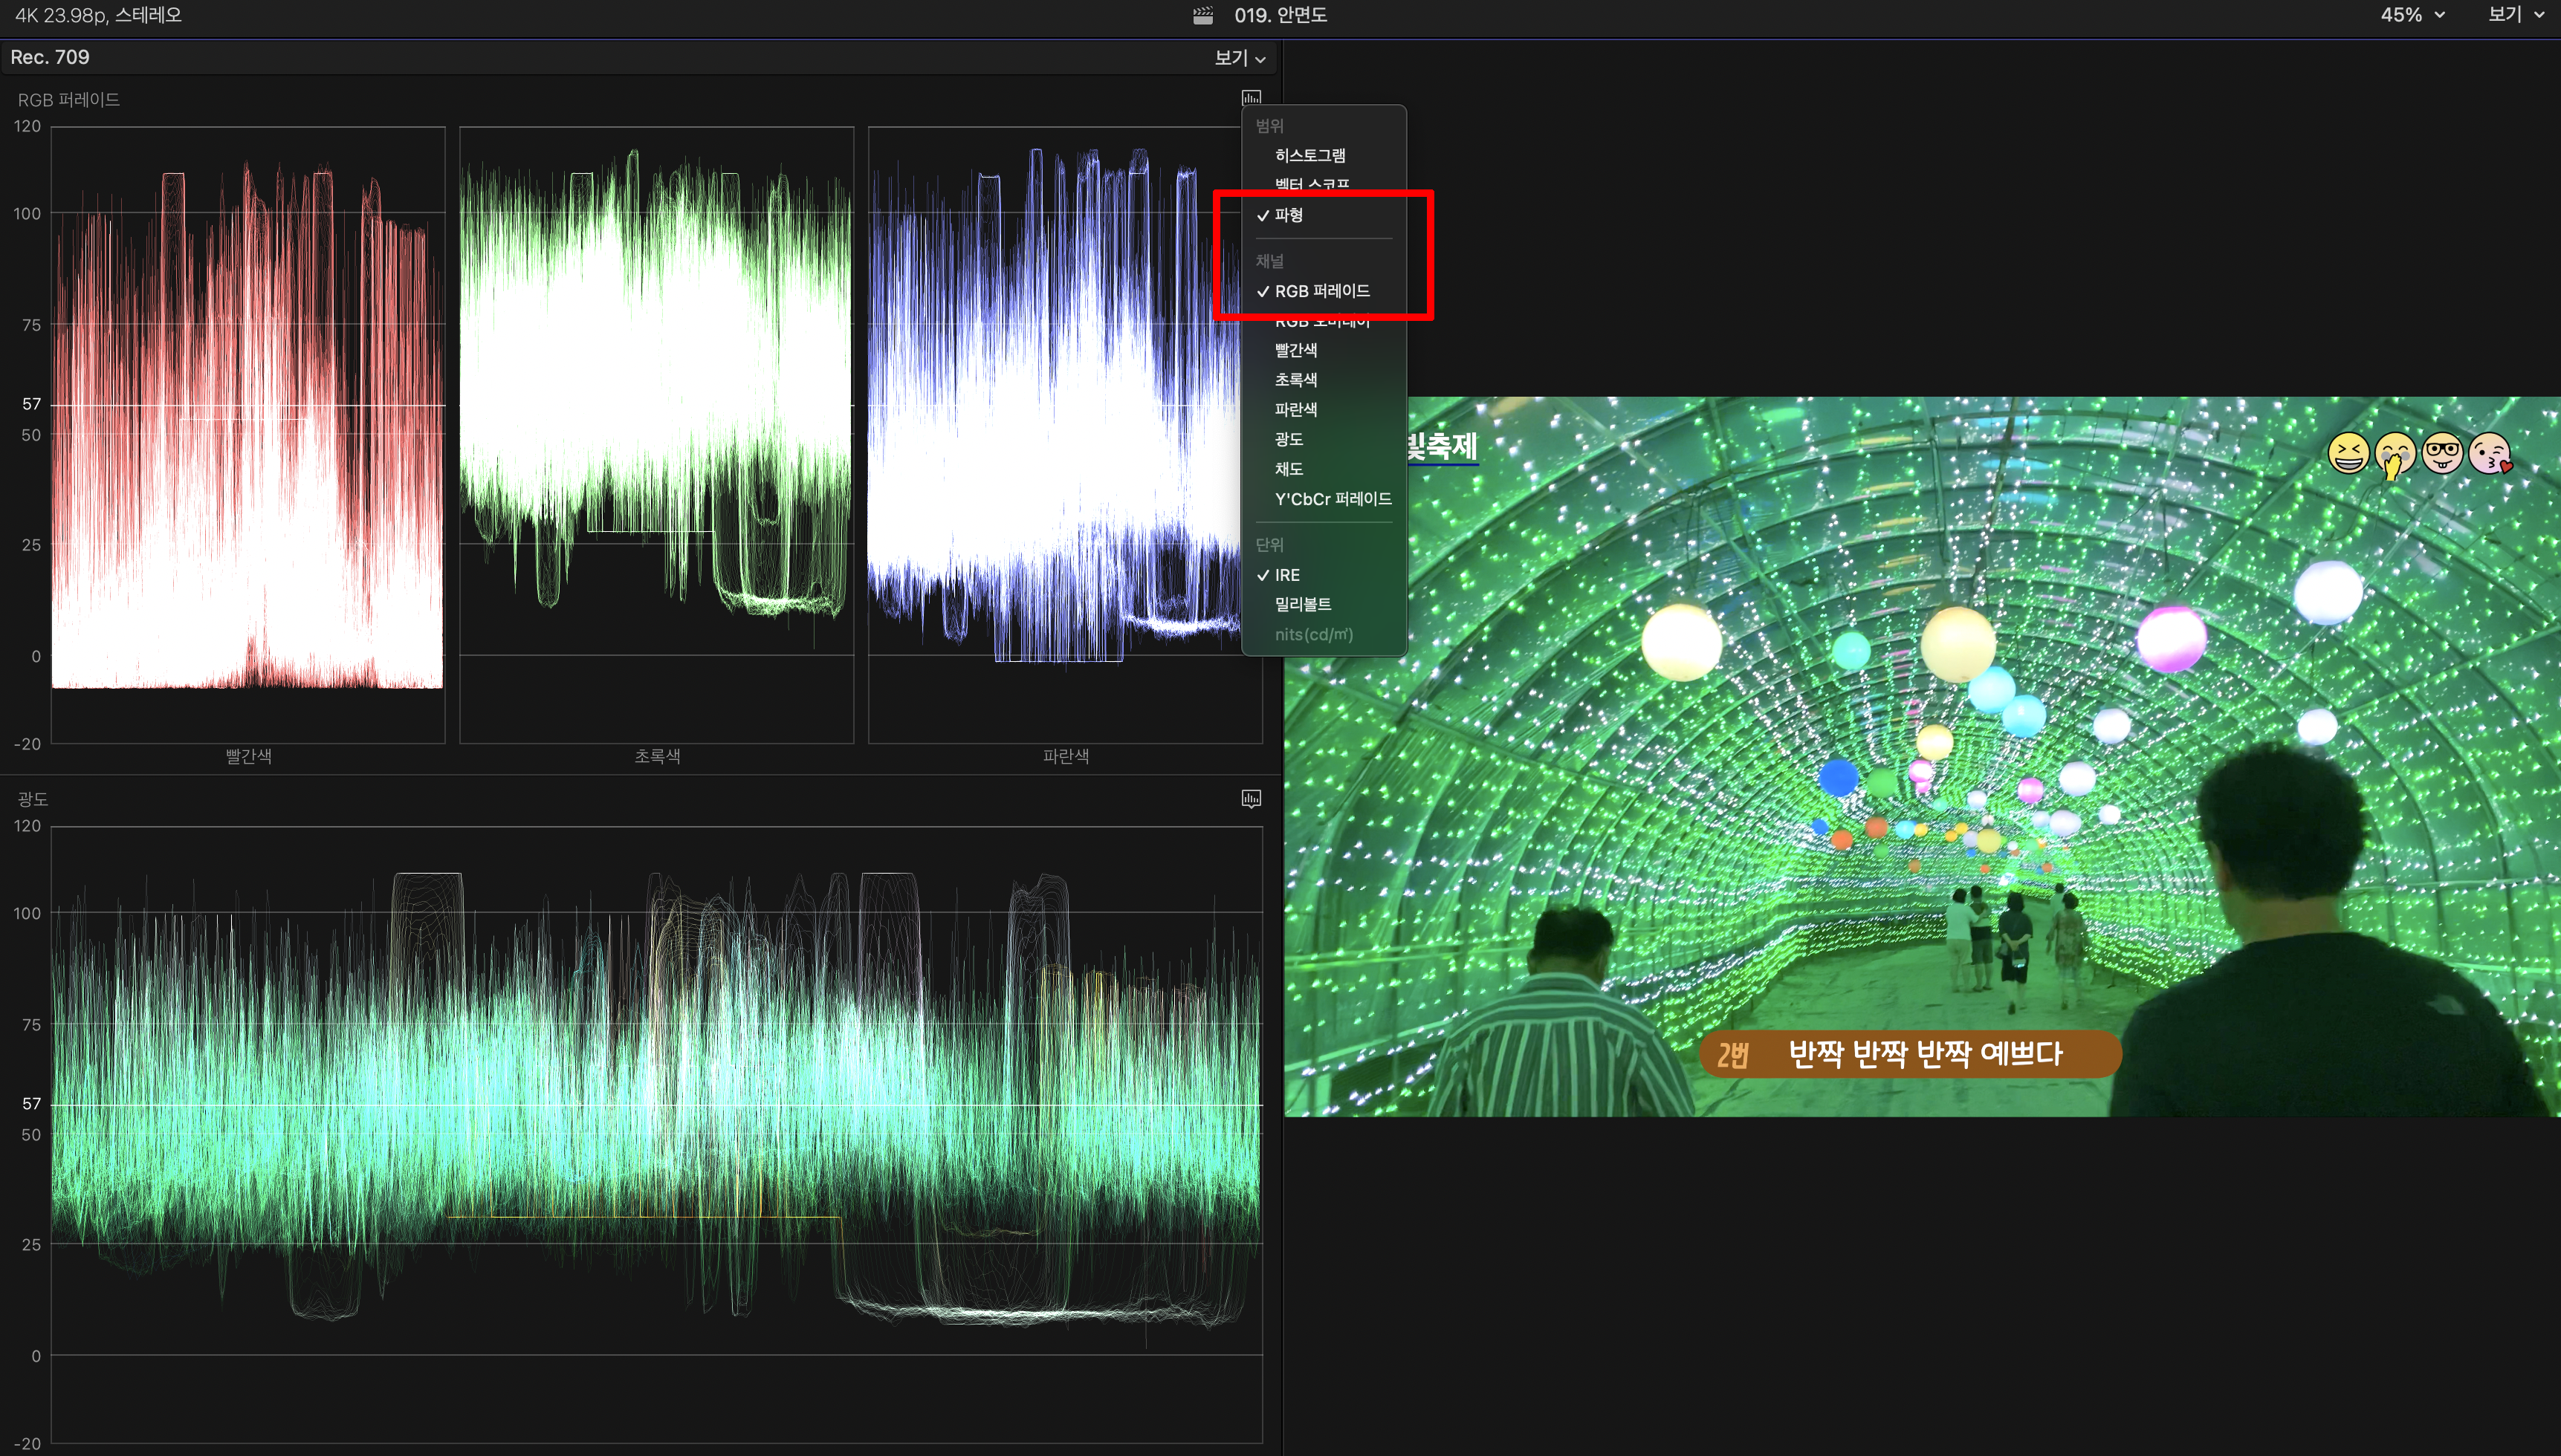Choose 파란색 channel in the menu
This screenshot has width=2561, height=1456.
[x=1295, y=409]
